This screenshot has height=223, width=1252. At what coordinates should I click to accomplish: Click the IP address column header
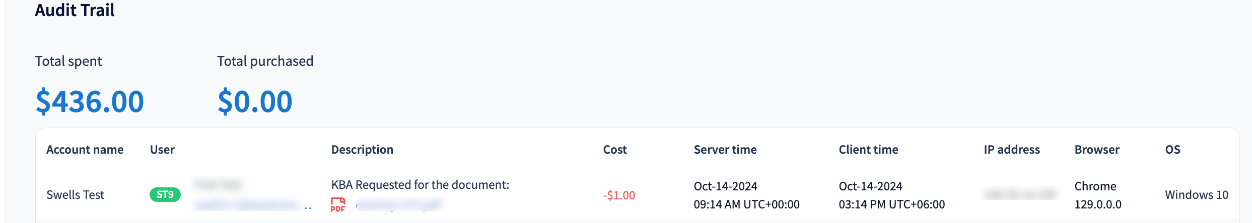click(x=1012, y=150)
